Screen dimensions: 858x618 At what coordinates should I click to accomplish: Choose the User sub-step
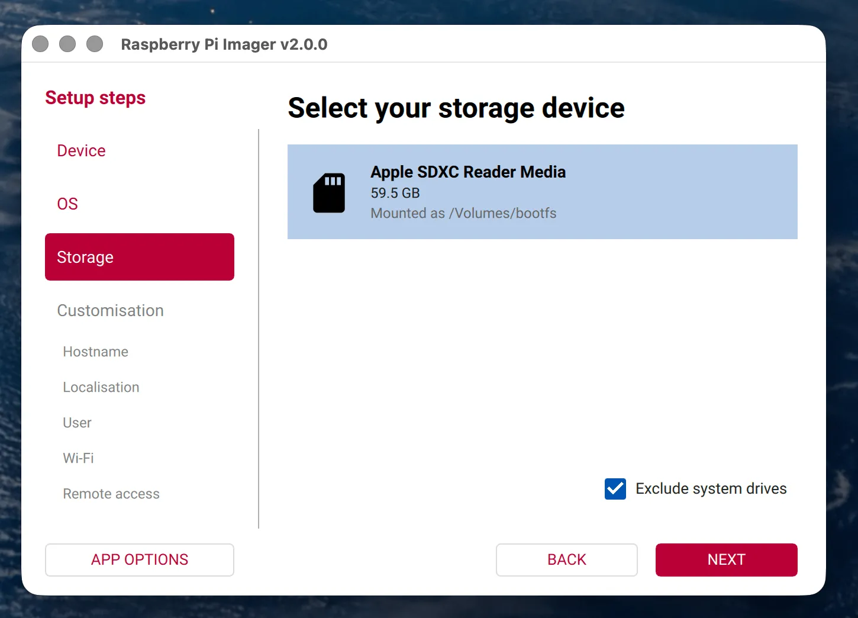[77, 423]
